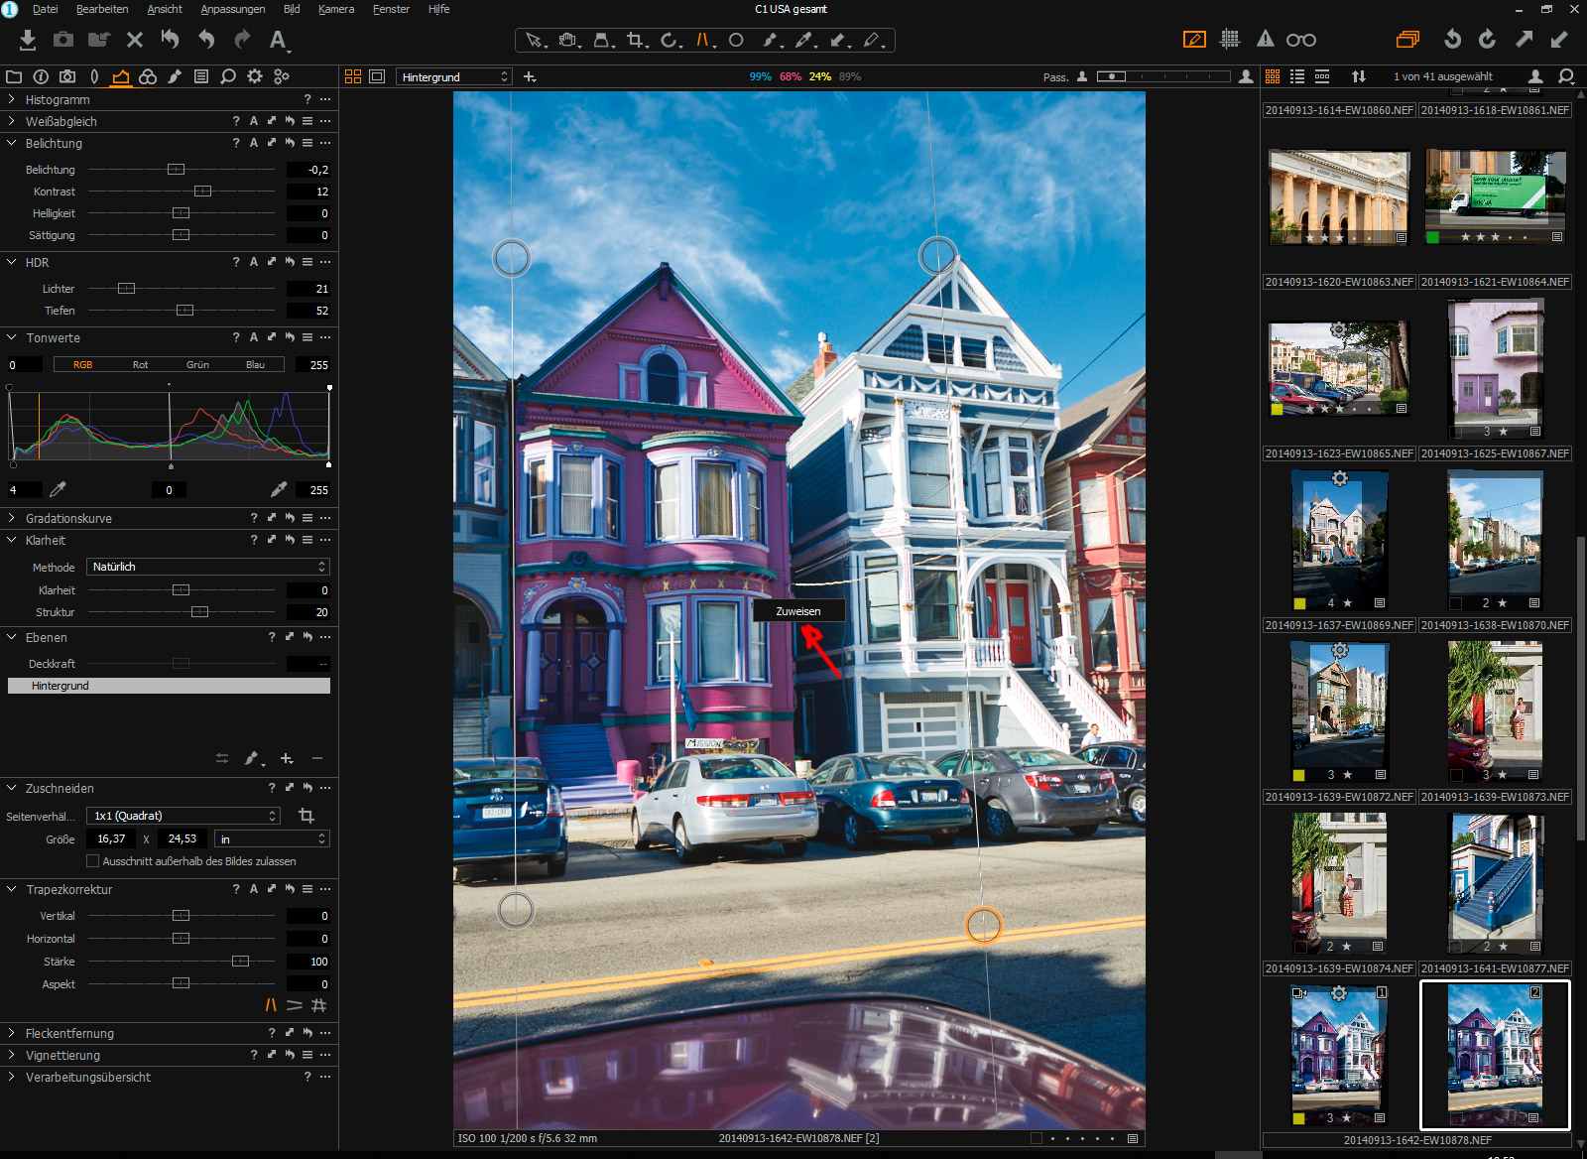Toggle the annotations pencil icon
Viewport: 1587px width, 1159px height.
pyautogui.click(x=1194, y=40)
